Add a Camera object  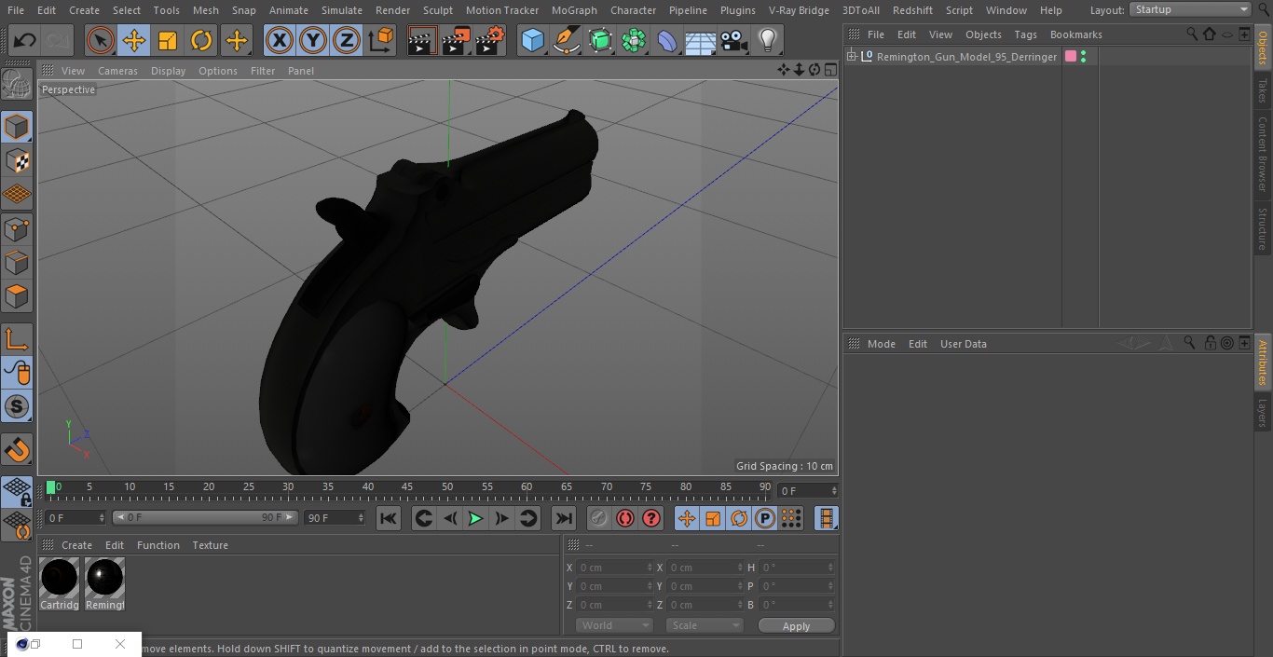(x=734, y=41)
